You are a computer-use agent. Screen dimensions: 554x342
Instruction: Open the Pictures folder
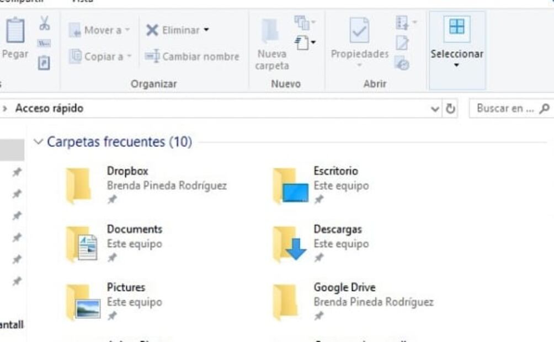(78, 302)
